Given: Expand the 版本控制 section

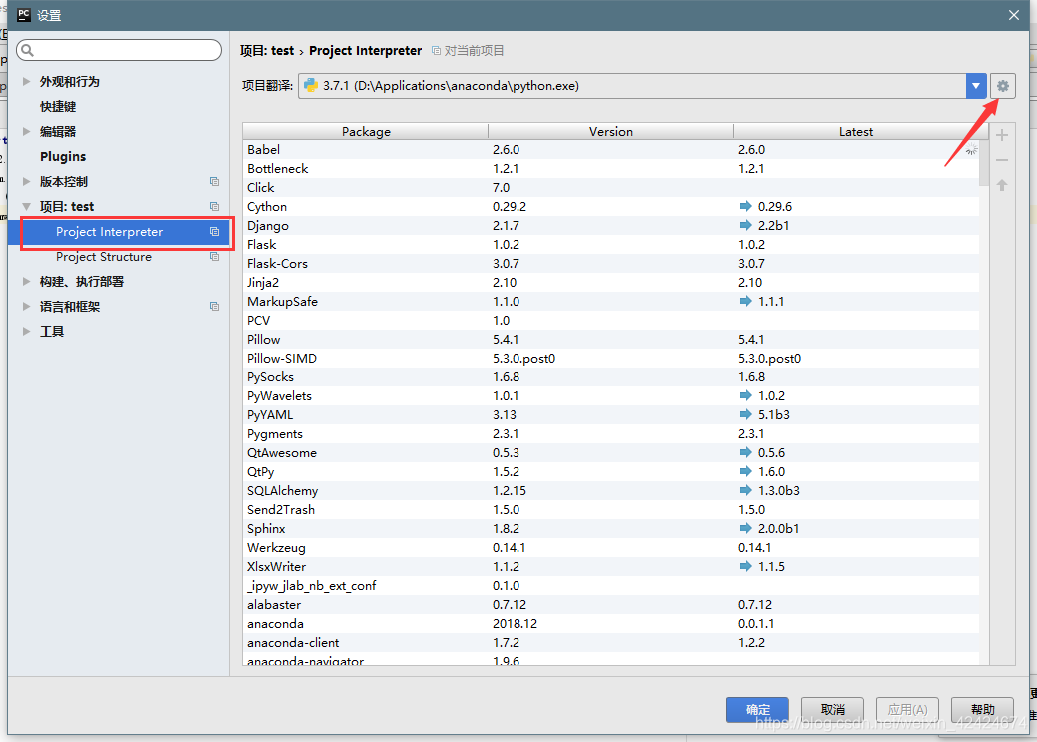Looking at the screenshot, I should [26, 181].
